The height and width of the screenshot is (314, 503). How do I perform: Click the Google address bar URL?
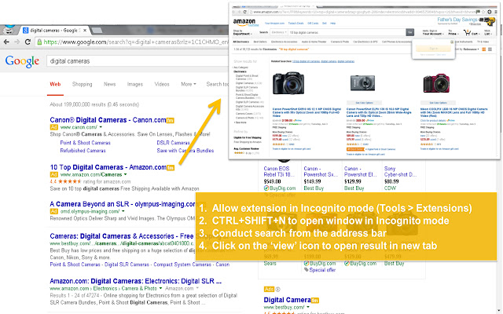pos(136,42)
